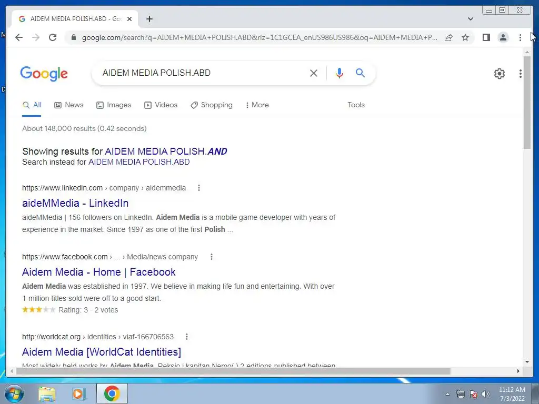The height and width of the screenshot is (404, 539).
Task: Click the forward navigation arrow
Action: (36, 37)
